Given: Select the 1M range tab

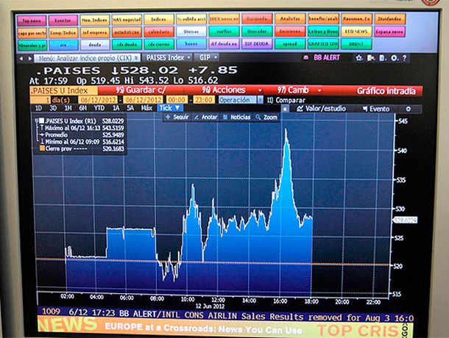Looking at the screenshot, I should (x=68, y=108).
